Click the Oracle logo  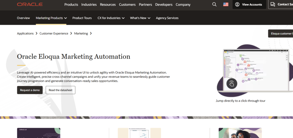(x=30, y=5)
